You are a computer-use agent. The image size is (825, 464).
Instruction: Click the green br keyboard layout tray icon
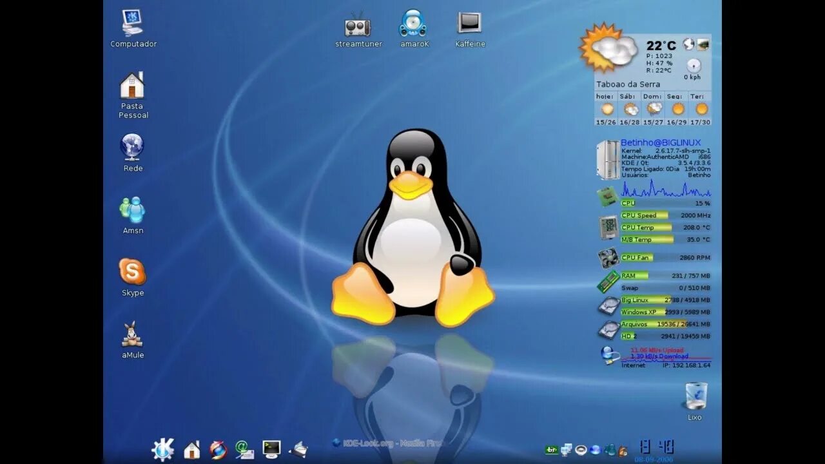552,450
